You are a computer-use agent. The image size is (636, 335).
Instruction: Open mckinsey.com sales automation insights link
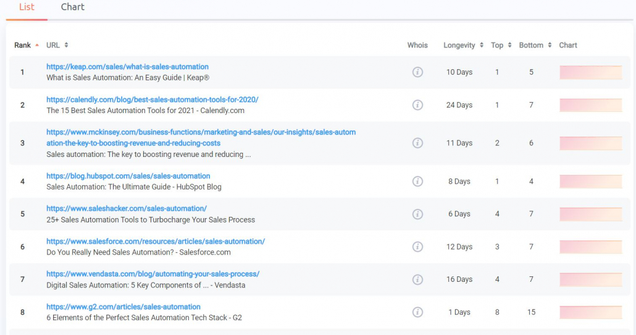coord(201,138)
